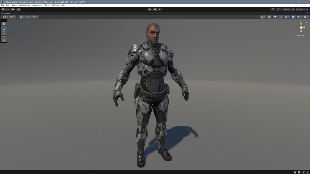Open the Unity cloud collaboration panel
This screenshot has height=174, width=310.
12,9
